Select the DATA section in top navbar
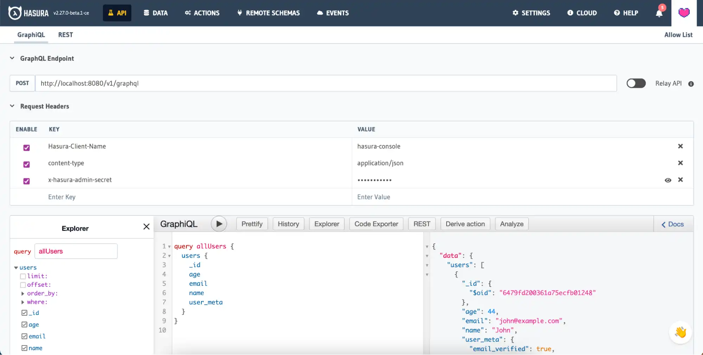 click(155, 13)
